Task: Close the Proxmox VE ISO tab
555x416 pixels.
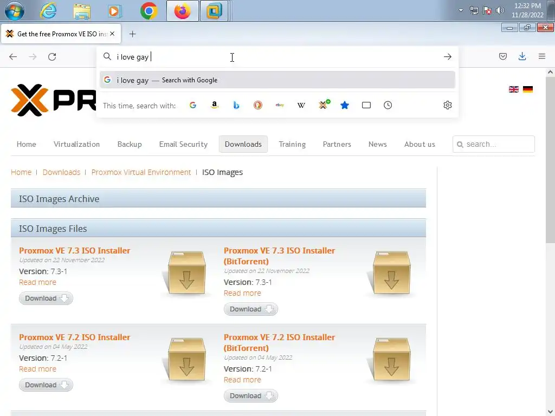Action: pos(112,34)
